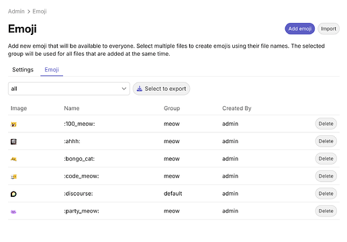Click the bongo_cat emoji image
The image size is (347, 242).
click(13, 159)
